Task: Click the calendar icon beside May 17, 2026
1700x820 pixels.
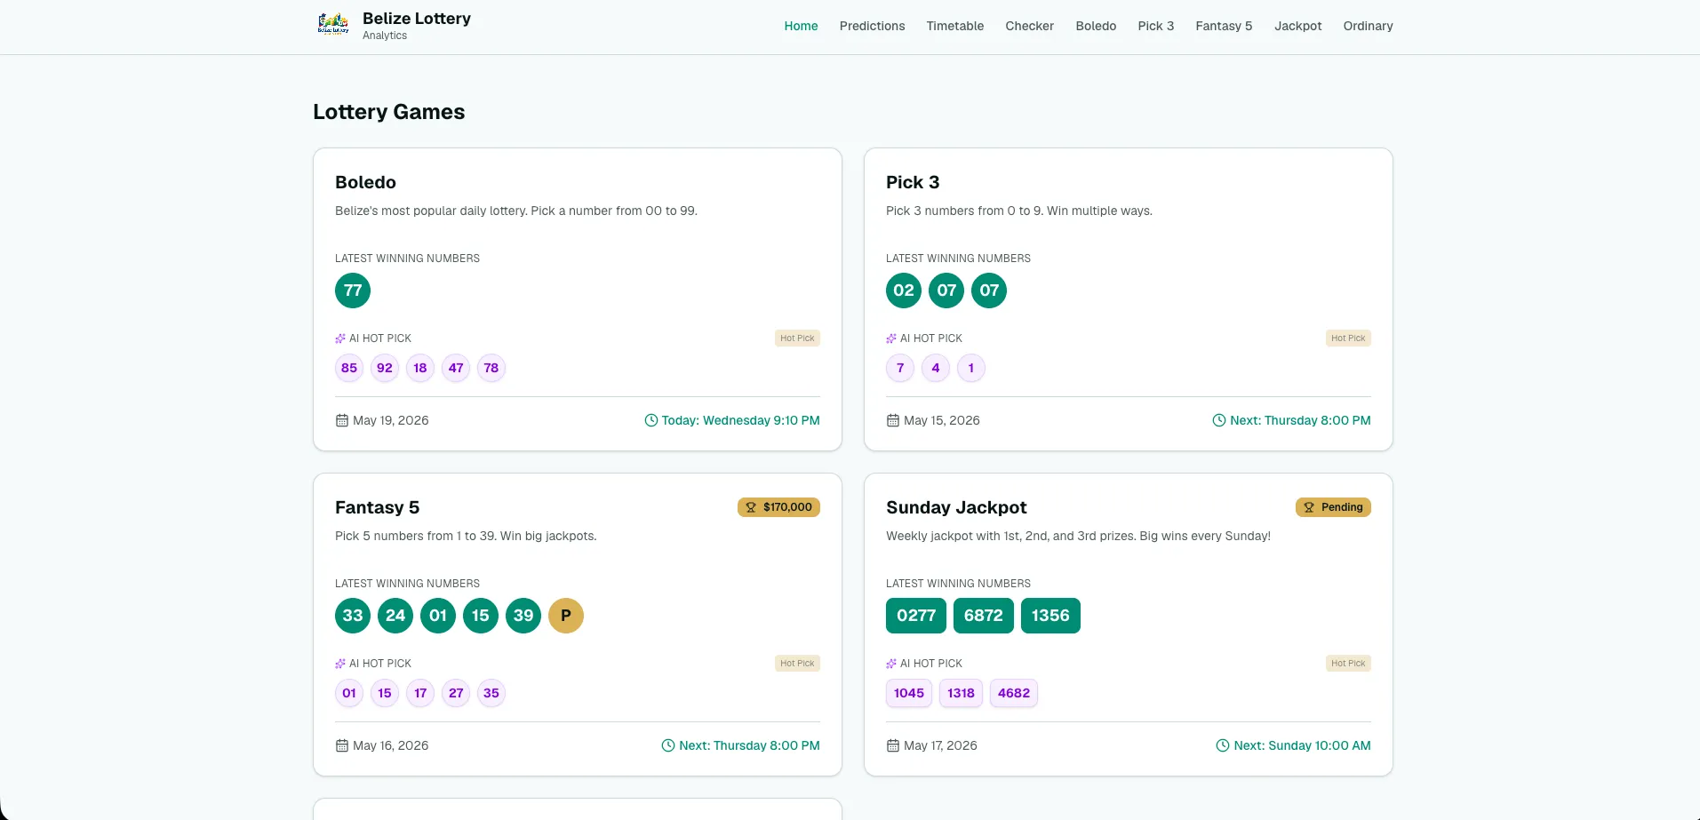Action: pyautogui.click(x=892, y=745)
